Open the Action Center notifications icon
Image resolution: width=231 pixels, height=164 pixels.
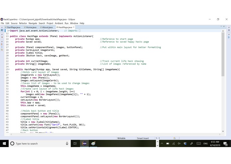[225, 144]
